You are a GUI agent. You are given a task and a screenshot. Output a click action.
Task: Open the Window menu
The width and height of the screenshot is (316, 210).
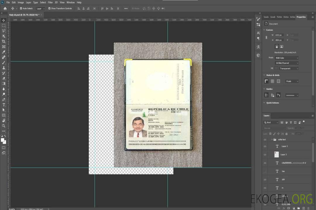pos(71,2)
